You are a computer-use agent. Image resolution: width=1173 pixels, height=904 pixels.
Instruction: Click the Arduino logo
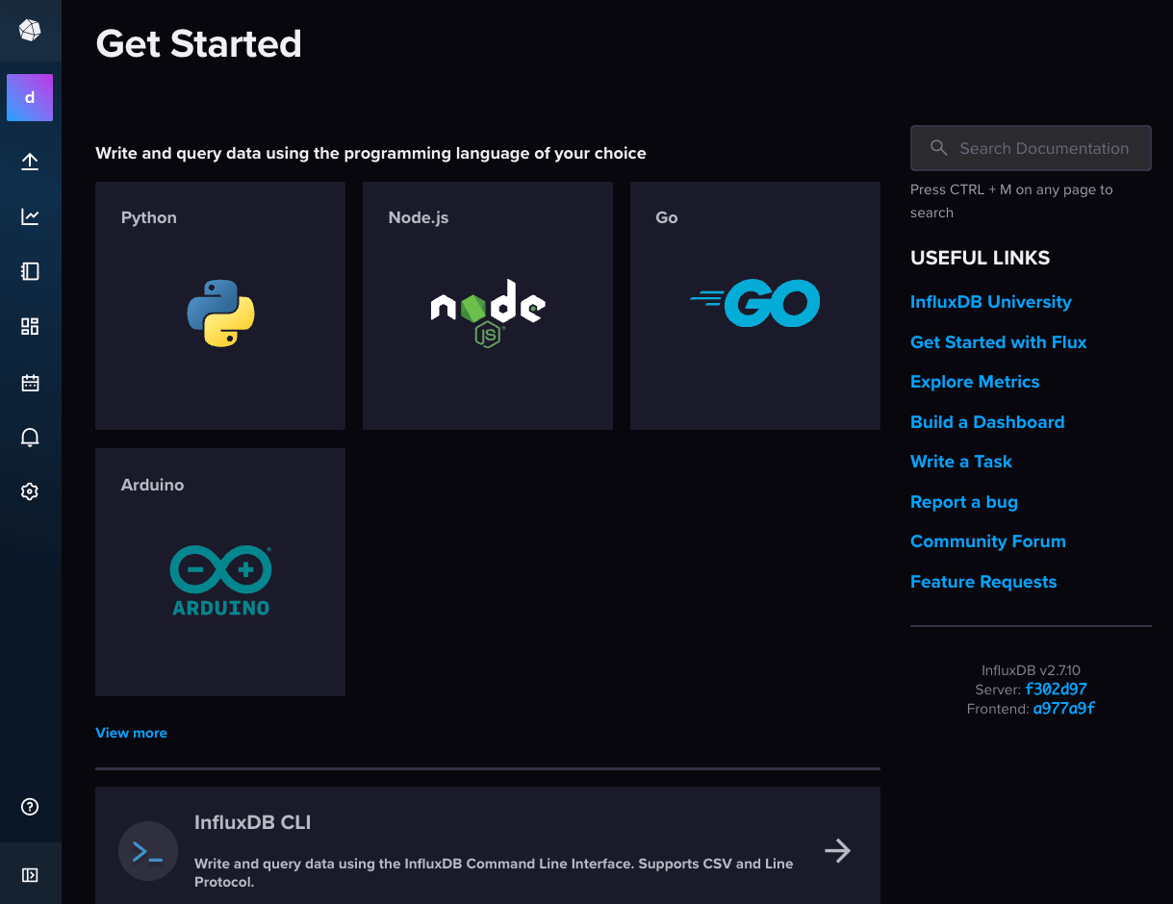pyautogui.click(x=220, y=580)
